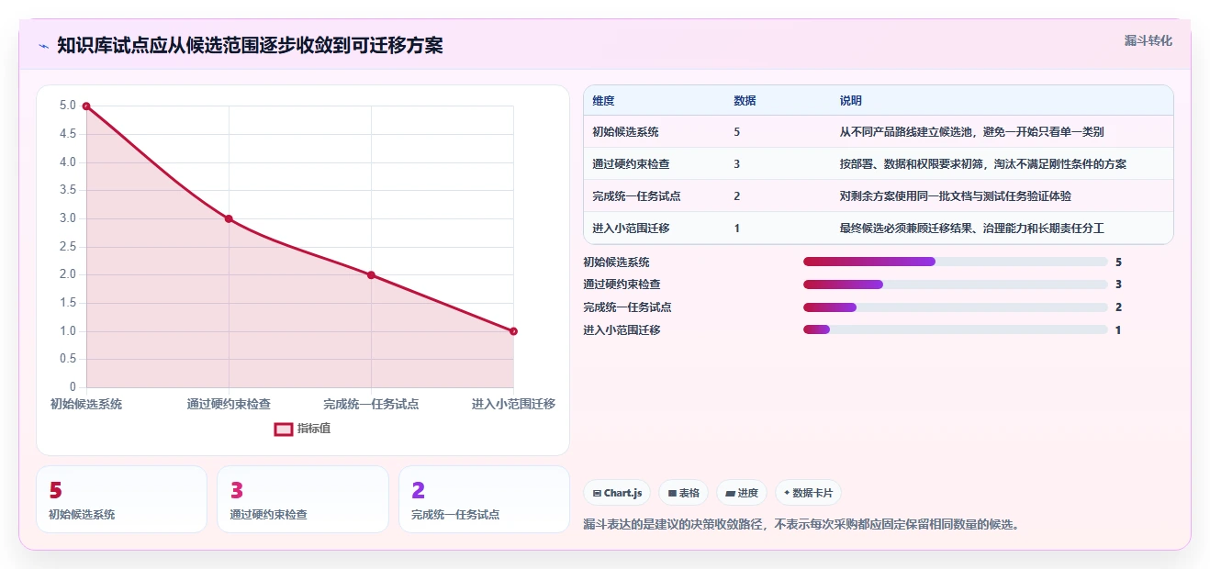Open the data card showing 5 初始候选系统

click(121, 499)
